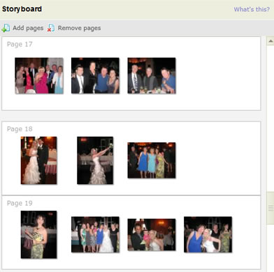Select Page 17 photo of three men at table
Viewport: 274px width, 272px height.
coord(152,76)
